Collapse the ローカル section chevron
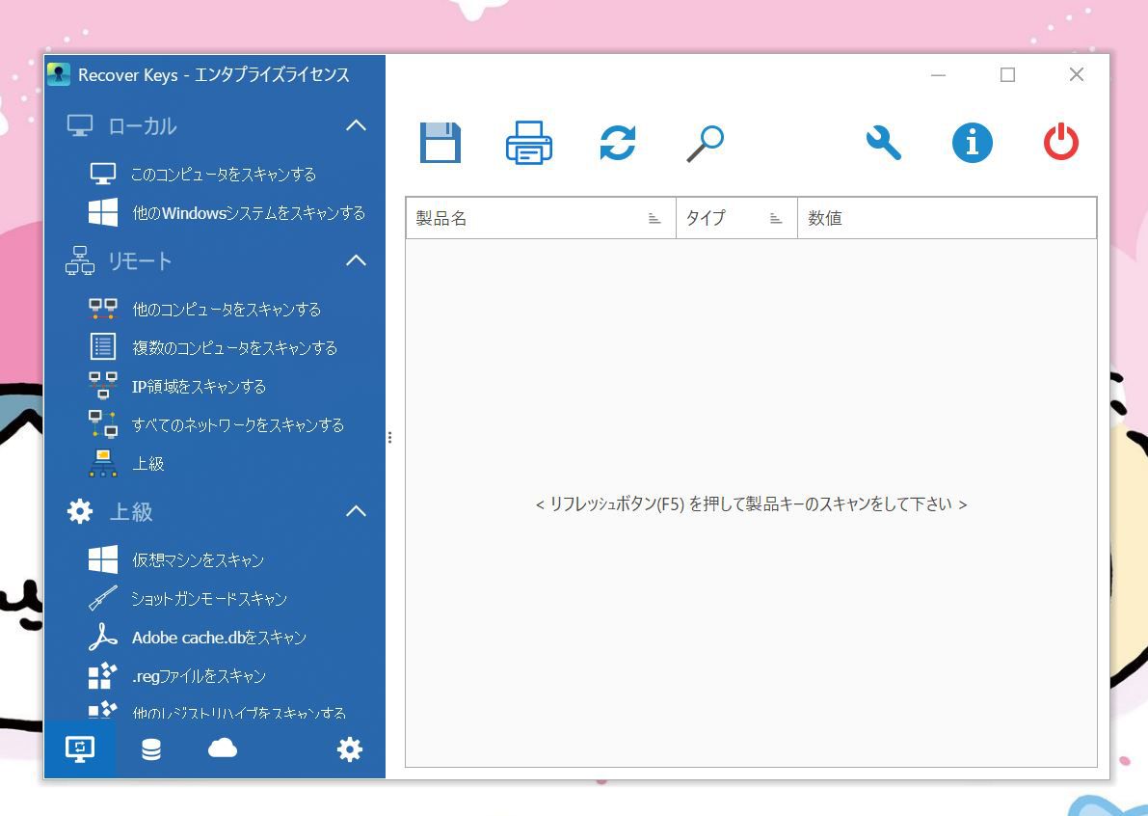This screenshot has height=816, width=1148. point(356,125)
